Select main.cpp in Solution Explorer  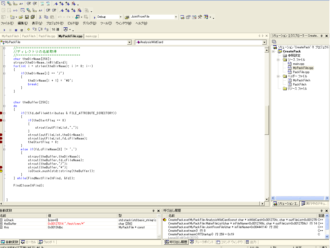tap(298, 64)
